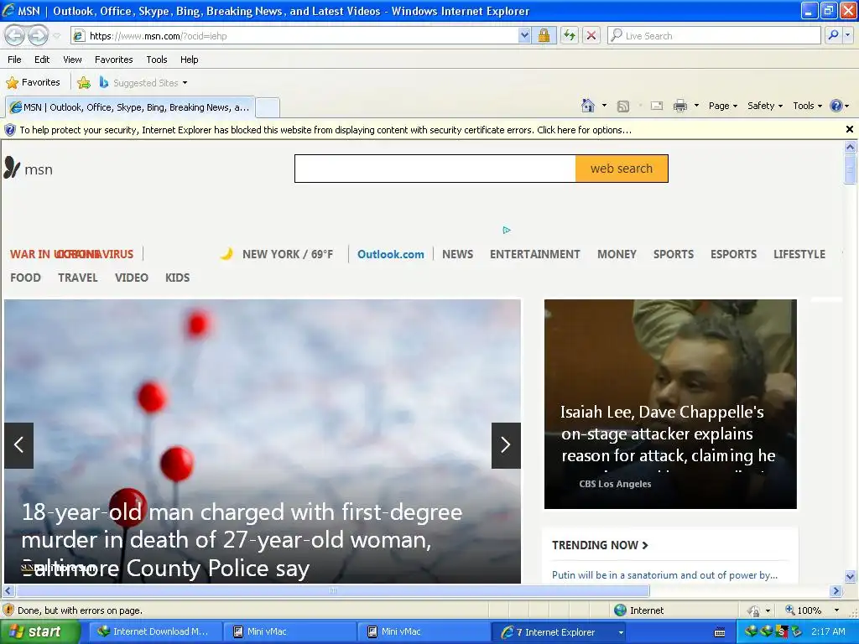Open the Favorites menu
Screen dimensions: 859x644
pyautogui.click(x=113, y=60)
